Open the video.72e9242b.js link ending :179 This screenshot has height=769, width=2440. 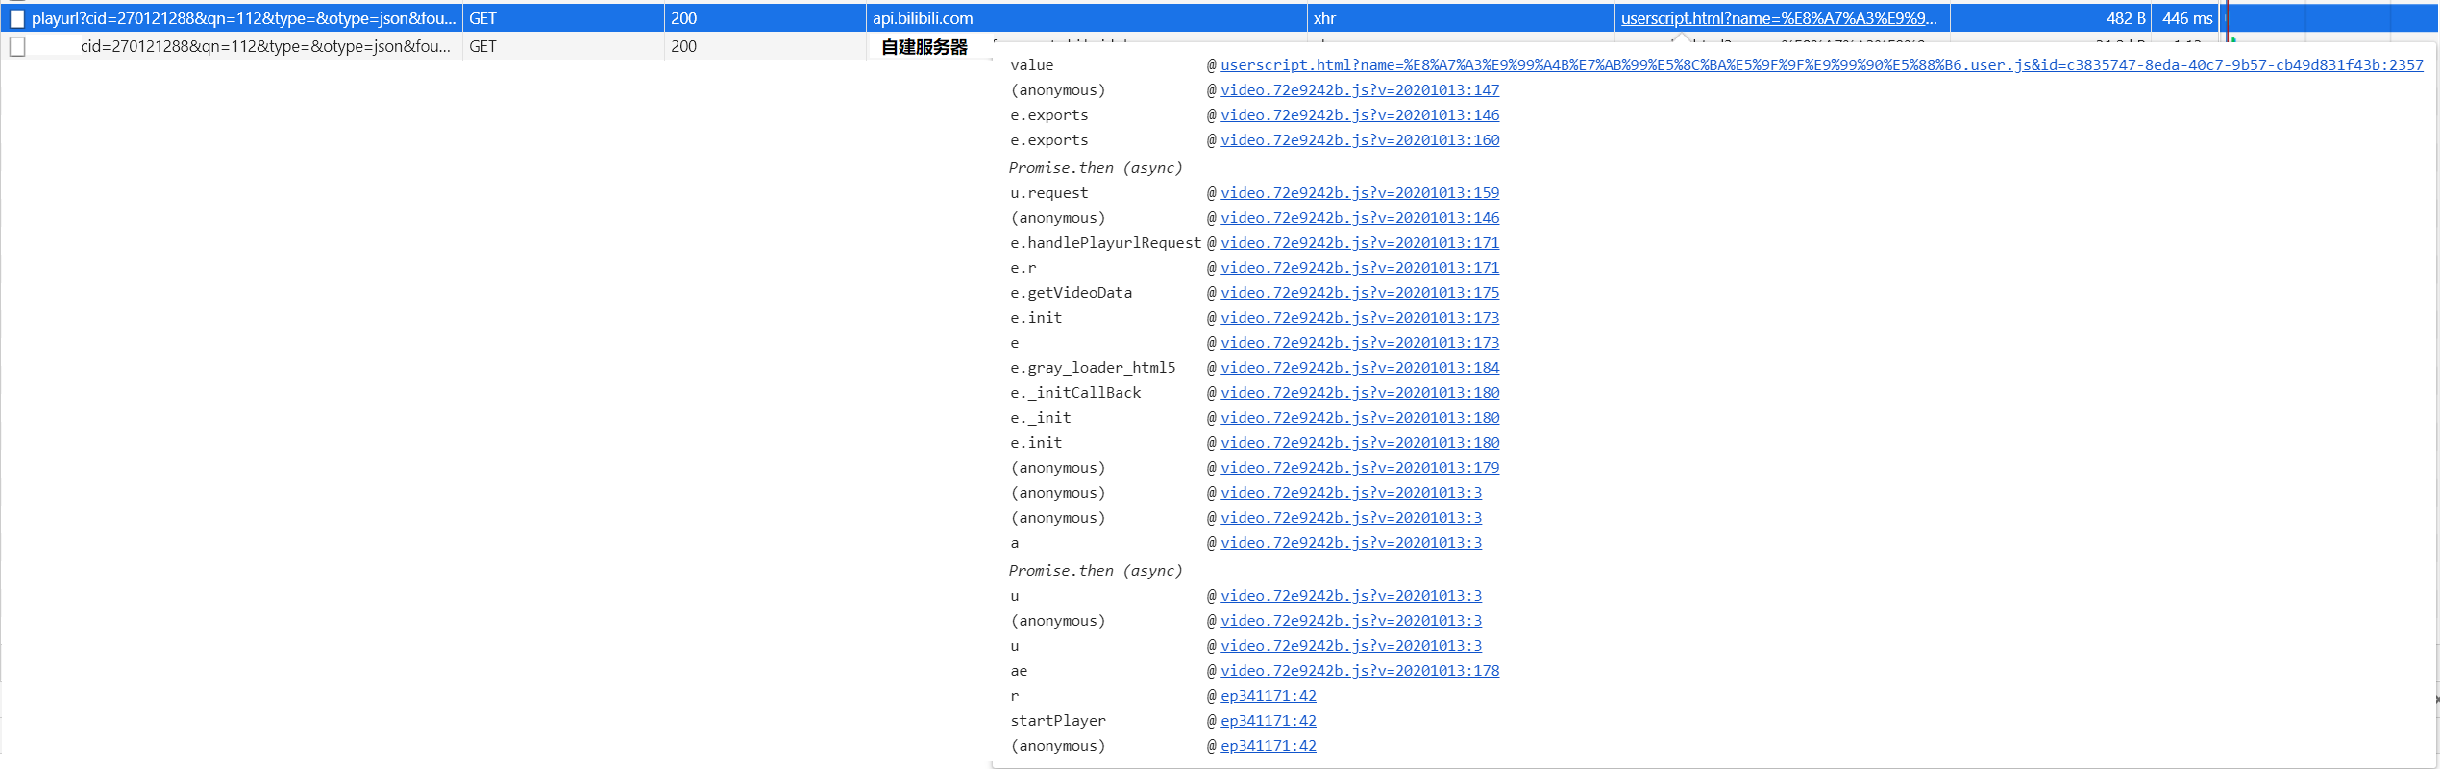[1360, 467]
